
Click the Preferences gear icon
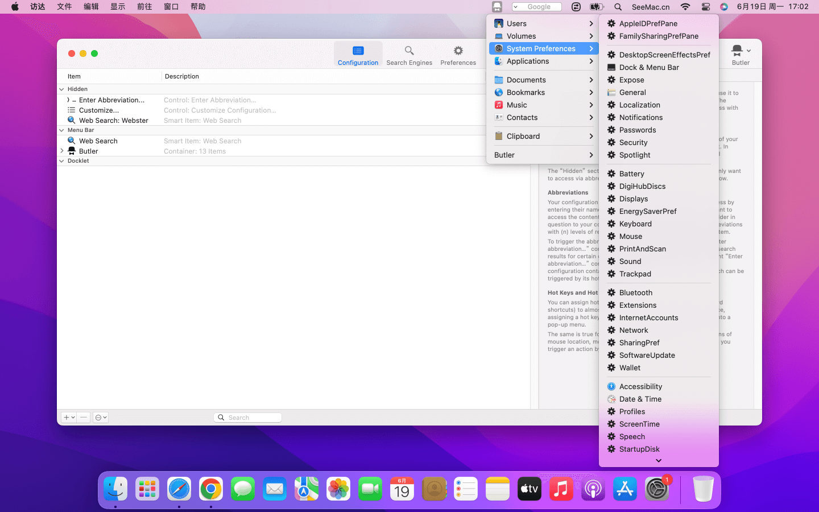(x=458, y=51)
